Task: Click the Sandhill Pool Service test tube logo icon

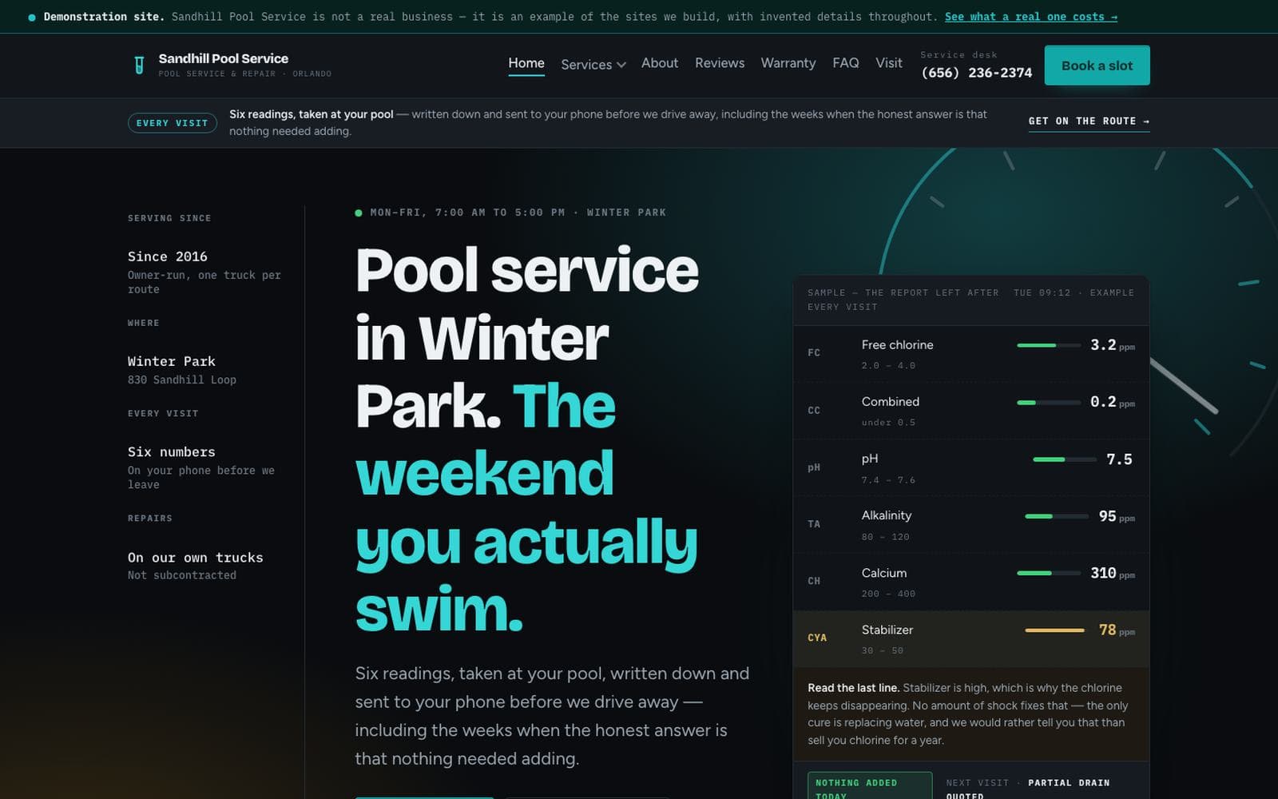Action: point(139,65)
